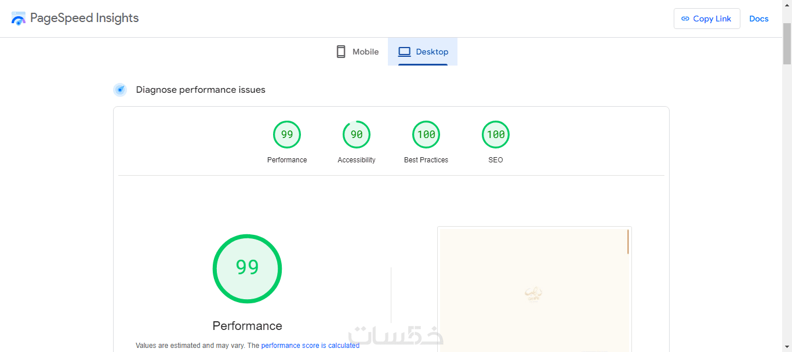792x352 pixels.
Task: Select the SEO 100 score gauge
Action: pos(496,135)
